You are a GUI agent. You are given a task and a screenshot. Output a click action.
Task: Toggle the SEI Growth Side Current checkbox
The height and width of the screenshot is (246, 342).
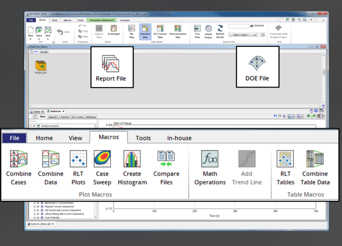[x=38, y=210]
